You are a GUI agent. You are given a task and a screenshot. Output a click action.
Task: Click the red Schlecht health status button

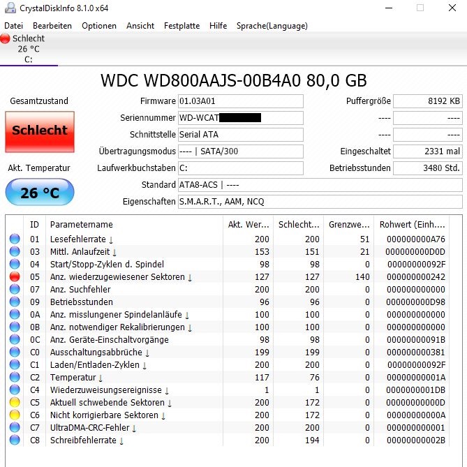pos(40,132)
